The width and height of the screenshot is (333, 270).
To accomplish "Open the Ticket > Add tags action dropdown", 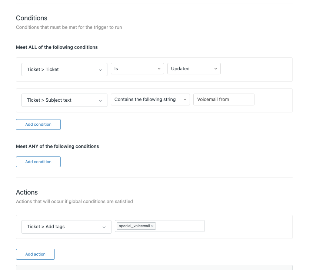I will (x=66, y=227).
